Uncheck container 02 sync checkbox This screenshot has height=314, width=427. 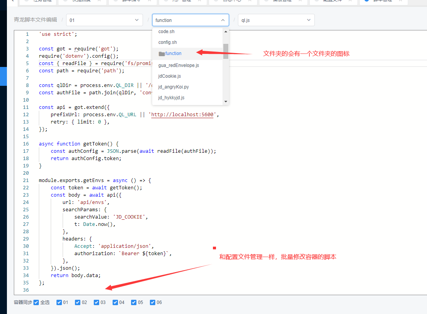(78, 302)
